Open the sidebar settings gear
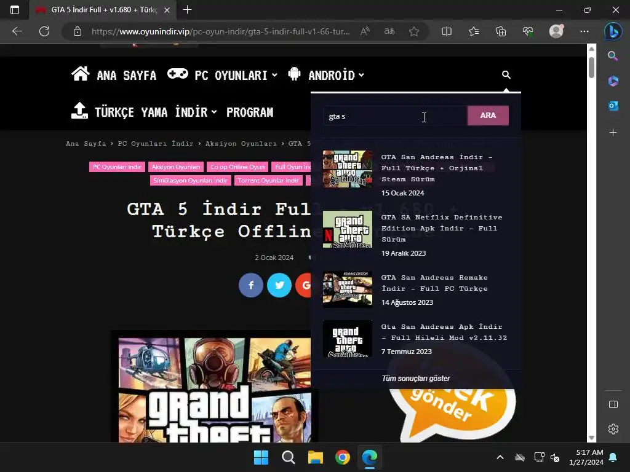This screenshot has height=472, width=630. 613,428
